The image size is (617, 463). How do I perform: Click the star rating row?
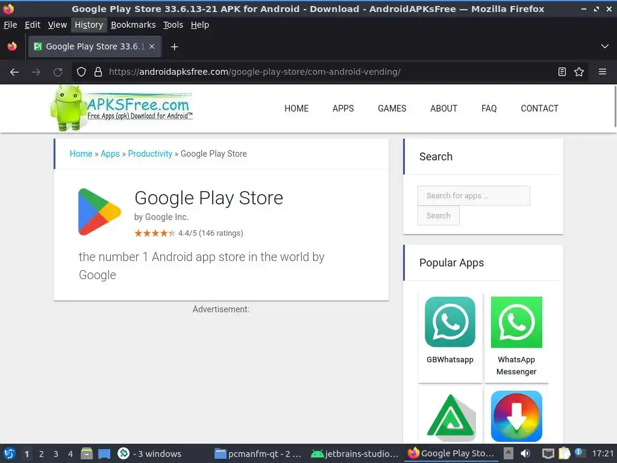[155, 233]
